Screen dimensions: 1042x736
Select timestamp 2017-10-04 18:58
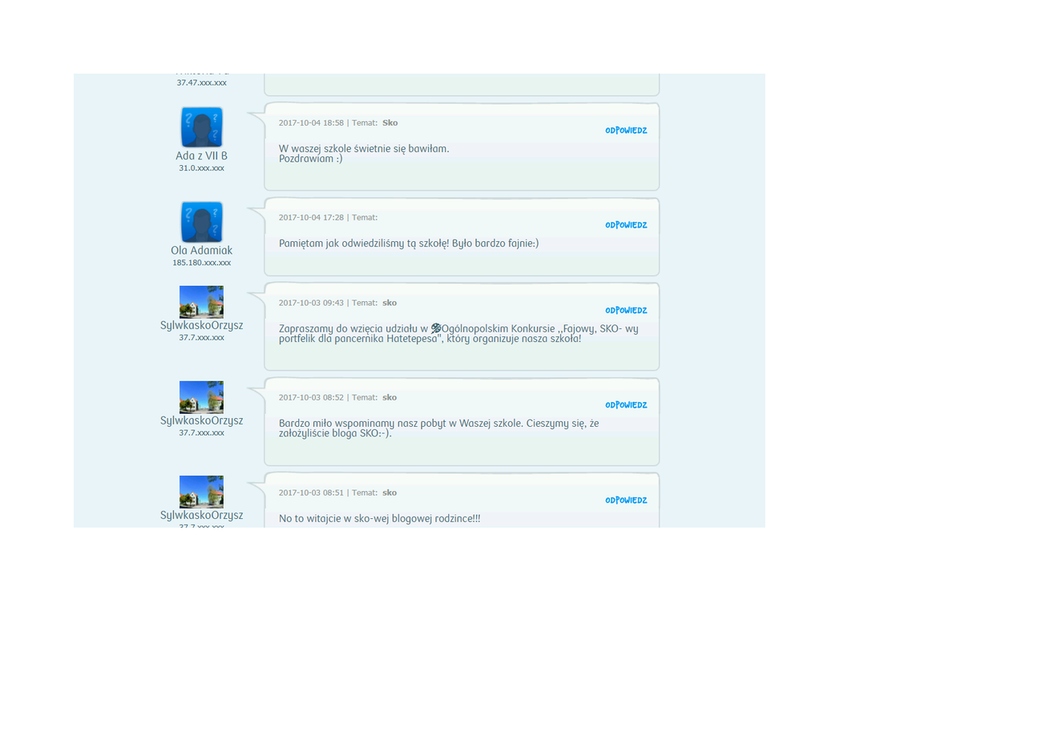311,123
